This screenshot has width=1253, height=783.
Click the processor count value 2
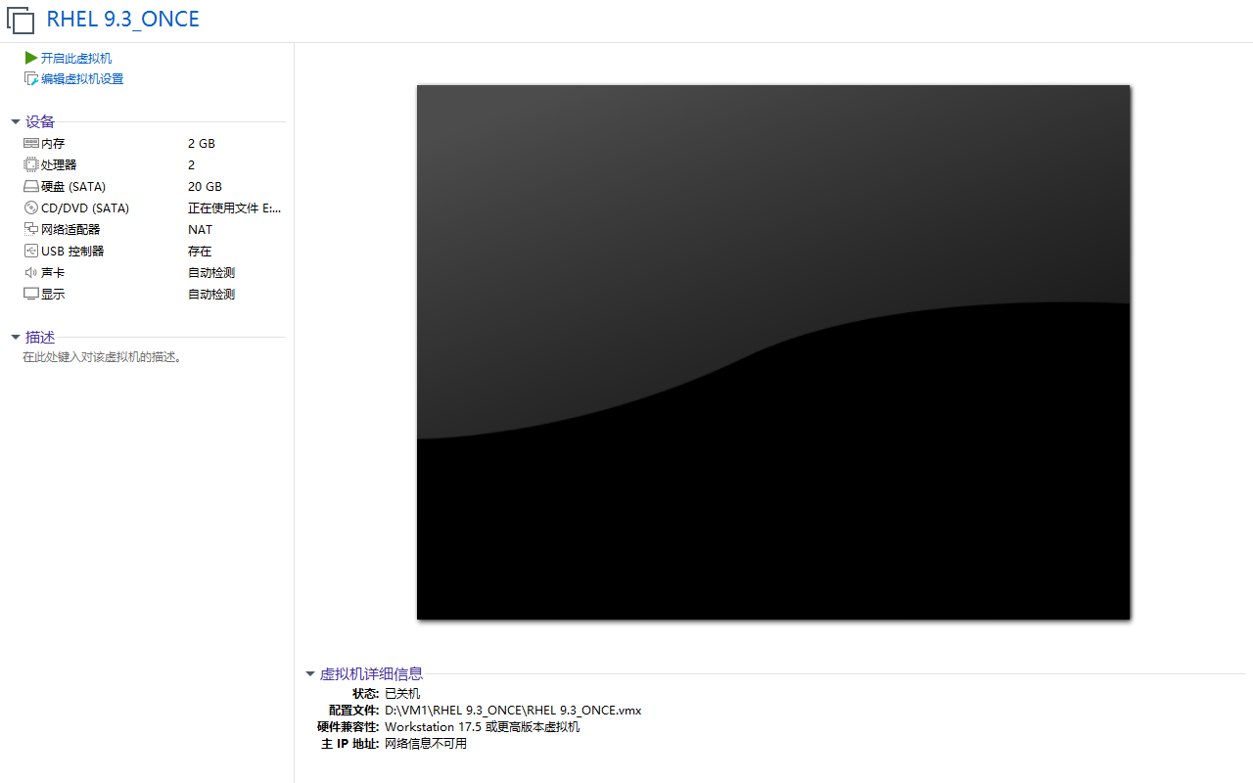pyautogui.click(x=192, y=164)
